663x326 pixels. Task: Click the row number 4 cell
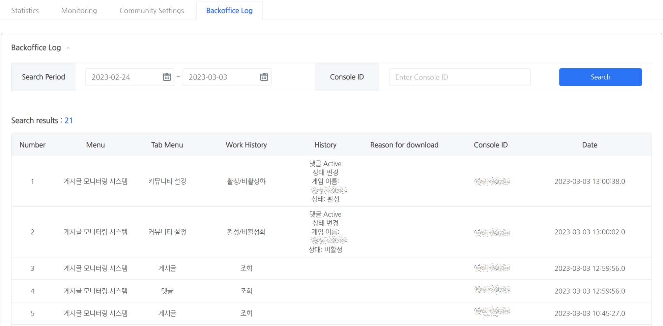pyautogui.click(x=32, y=291)
